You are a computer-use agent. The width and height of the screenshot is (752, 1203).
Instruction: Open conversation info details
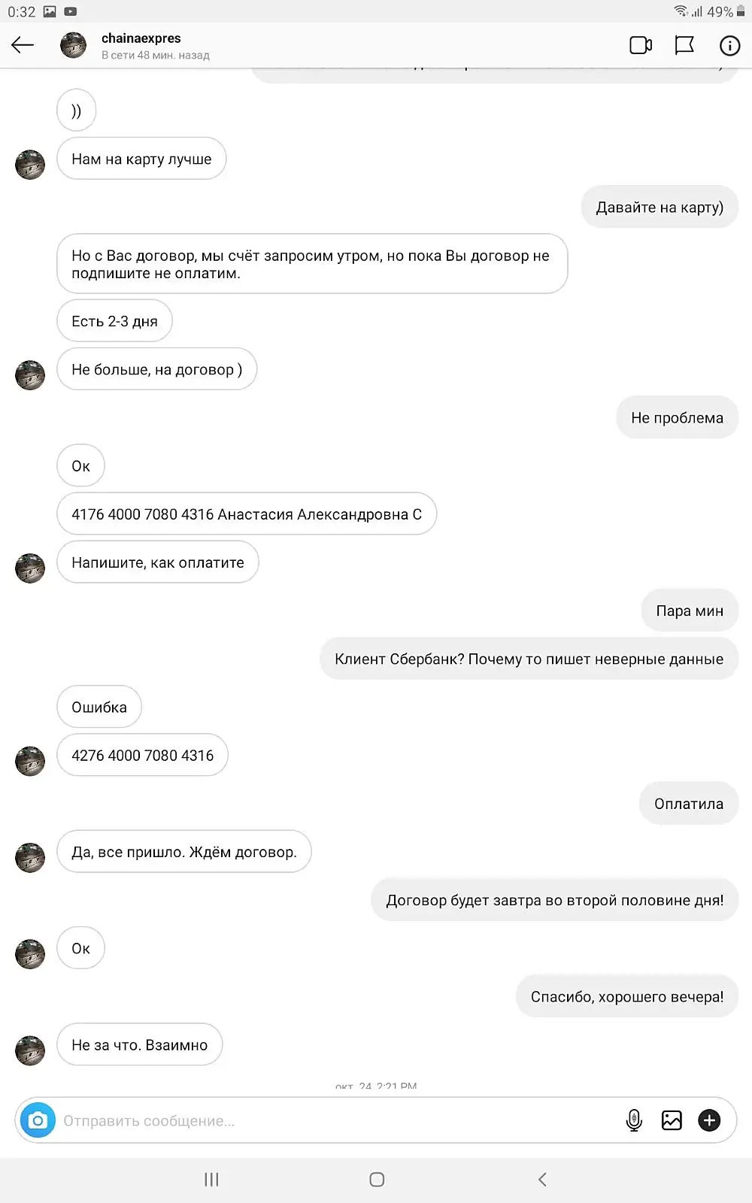pyautogui.click(x=729, y=45)
